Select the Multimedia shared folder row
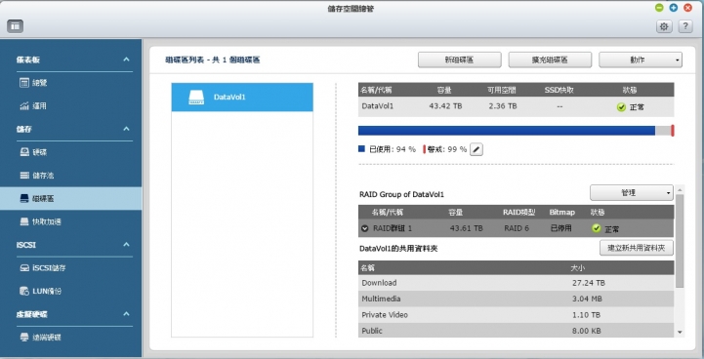704x359 pixels. tap(516, 299)
